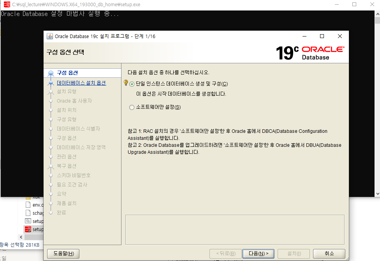This screenshot has width=380, height=261.
Task: Click the console window scroll down arrow
Action: point(378,193)
